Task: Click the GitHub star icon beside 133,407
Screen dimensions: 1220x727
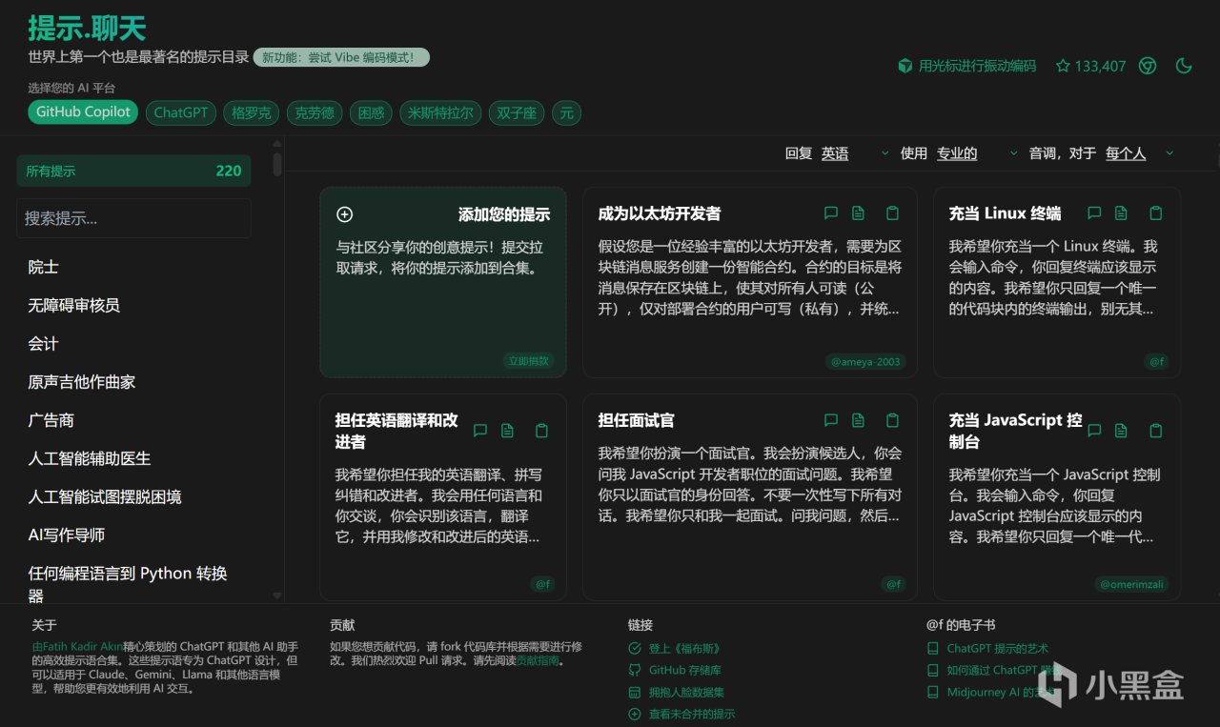Action: [x=1063, y=66]
